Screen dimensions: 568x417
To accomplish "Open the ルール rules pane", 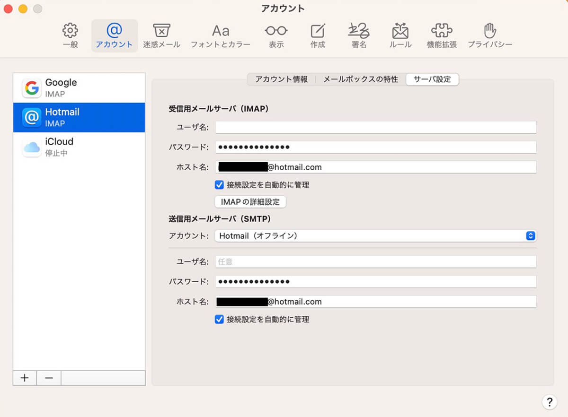I will [x=400, y=35].
